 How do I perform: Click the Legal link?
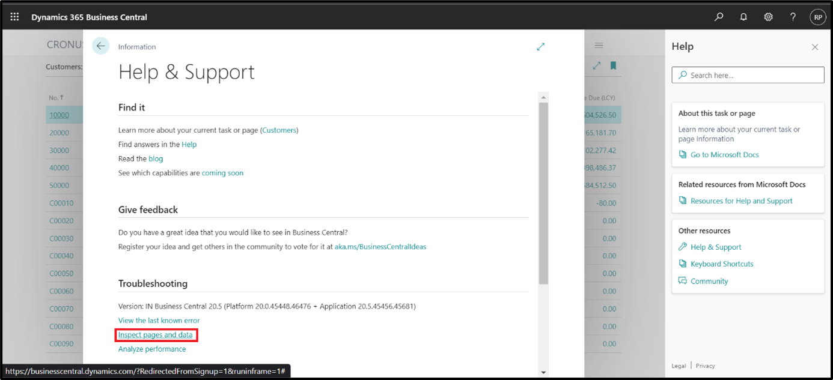click(679, 366)
